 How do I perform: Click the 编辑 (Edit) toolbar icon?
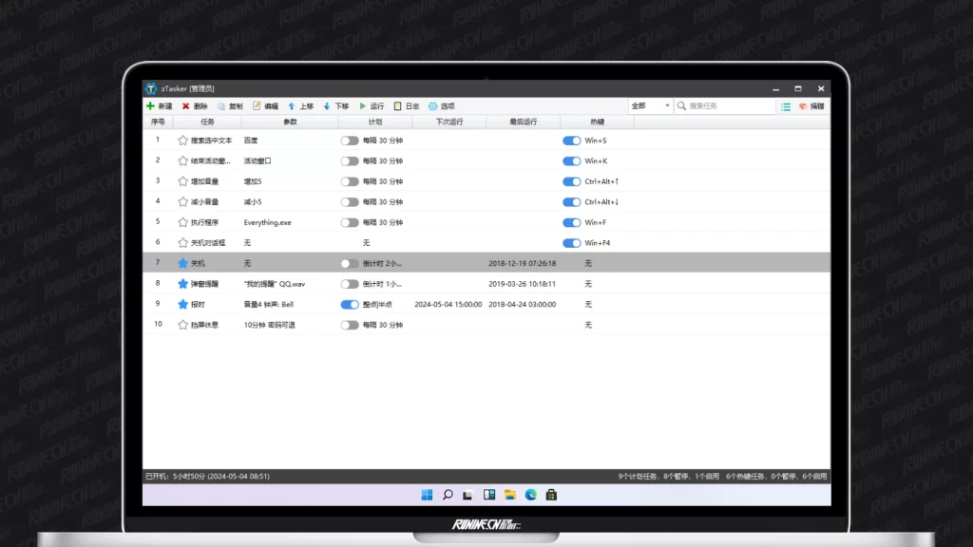point(257,106)
